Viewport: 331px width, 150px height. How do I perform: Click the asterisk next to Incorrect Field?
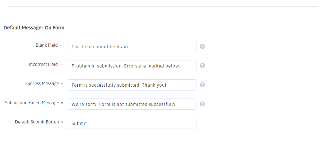tap(61, 65)
